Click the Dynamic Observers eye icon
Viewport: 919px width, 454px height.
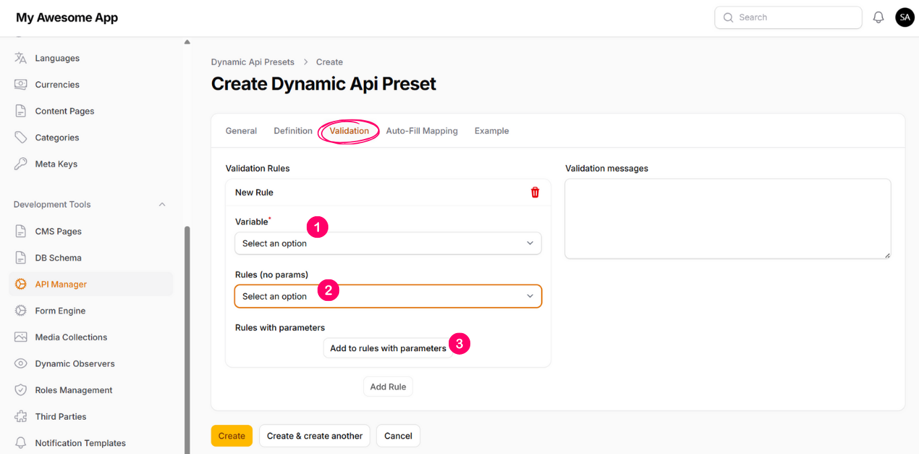[x=21, y=364]
